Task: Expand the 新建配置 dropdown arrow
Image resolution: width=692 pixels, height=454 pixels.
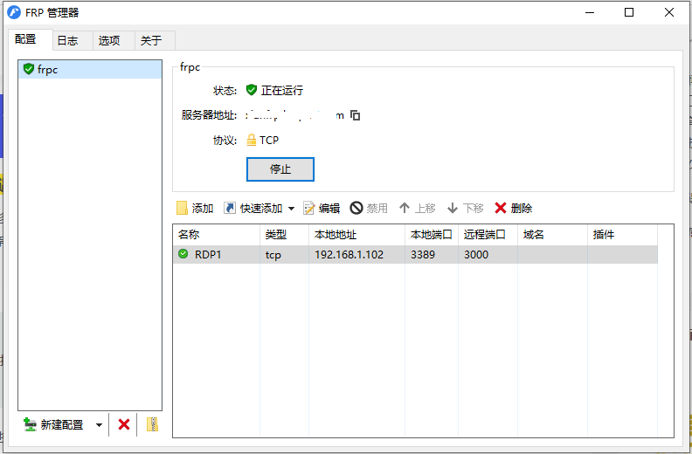Action: 99,425
